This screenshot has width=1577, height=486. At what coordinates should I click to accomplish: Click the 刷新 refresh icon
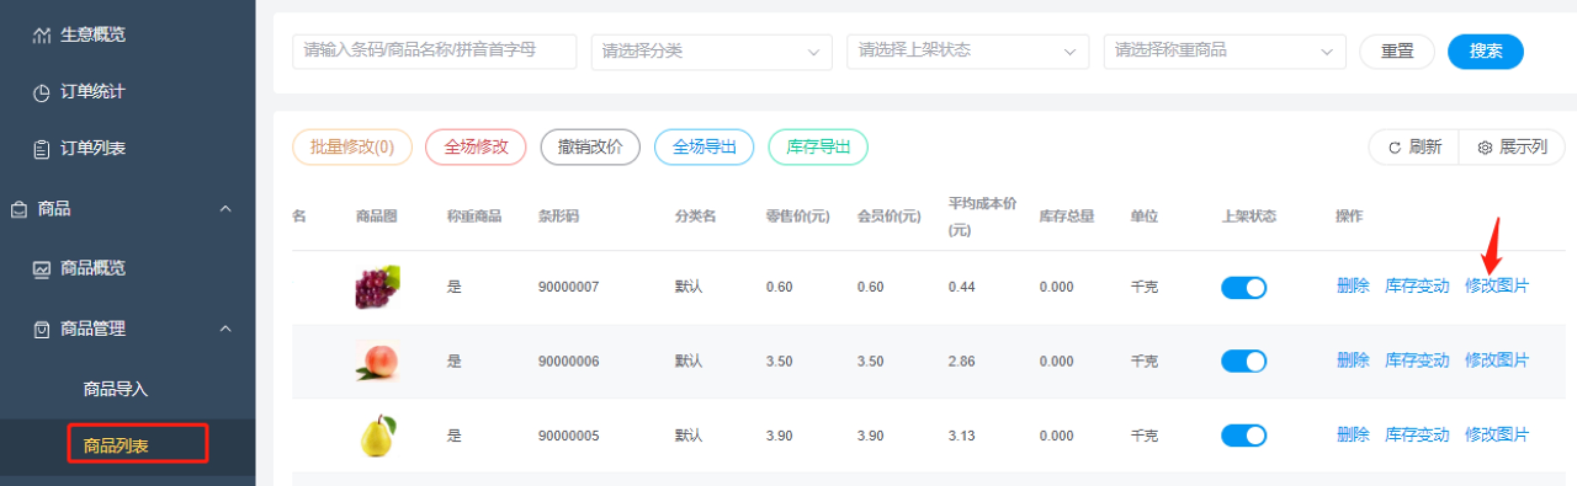[x=1395, y=148]
